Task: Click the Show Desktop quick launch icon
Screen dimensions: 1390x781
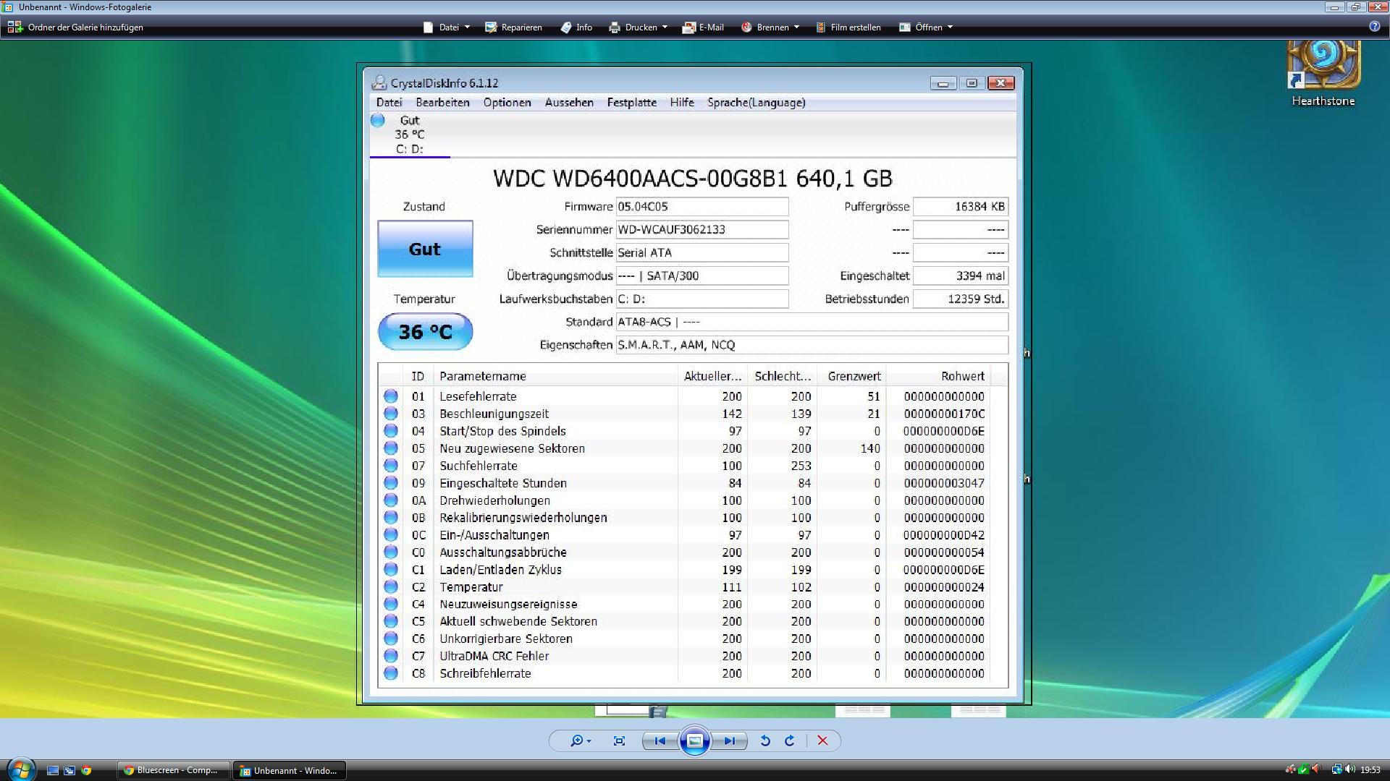Action: coord(53,770)
